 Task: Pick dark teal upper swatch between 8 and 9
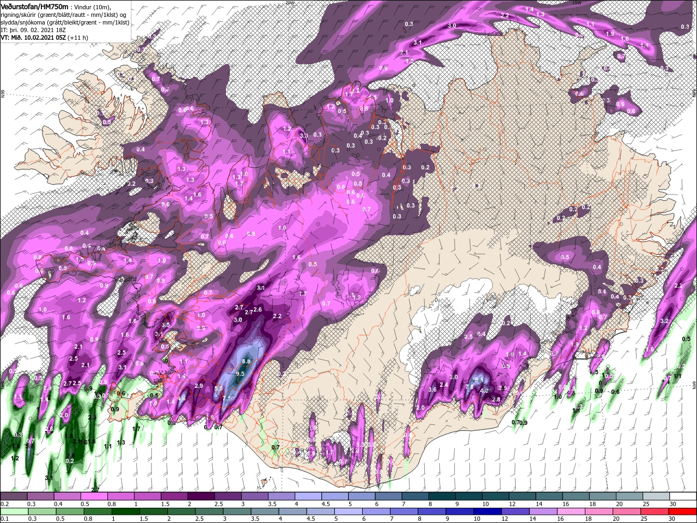tap(442, 496)
